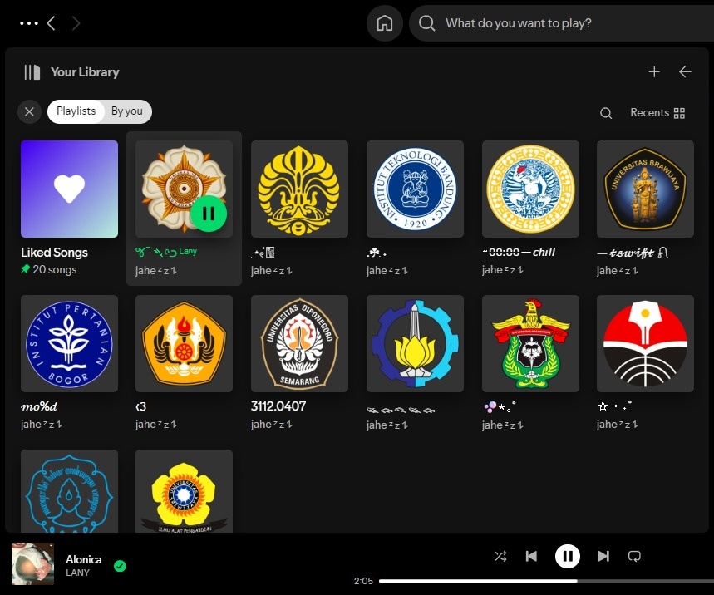This screenshot has width=714, height=595.
Task: Open the playlist with Universitas Indonesia logo
Action: [x=299, y=189]
